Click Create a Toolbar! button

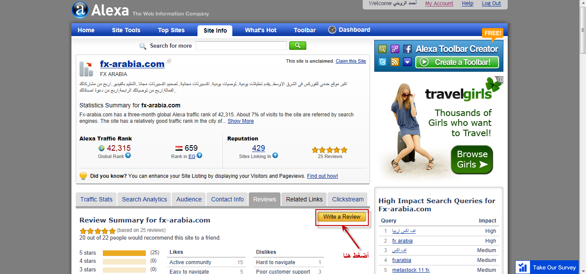(x=457, y=62)
